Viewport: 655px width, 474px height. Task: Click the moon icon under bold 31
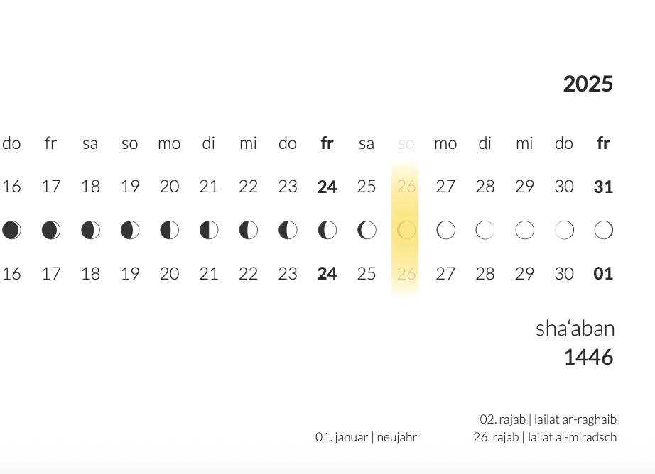603,230
